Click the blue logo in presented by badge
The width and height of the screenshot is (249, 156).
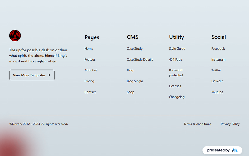point(235,150)
